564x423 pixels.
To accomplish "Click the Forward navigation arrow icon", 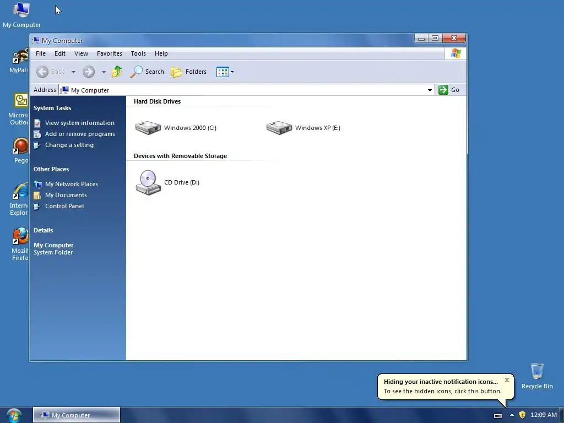I will coord(89,72).
